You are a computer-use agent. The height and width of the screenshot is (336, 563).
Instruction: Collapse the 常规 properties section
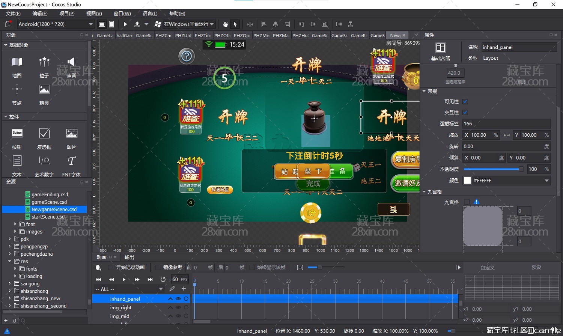pos(424,91)
